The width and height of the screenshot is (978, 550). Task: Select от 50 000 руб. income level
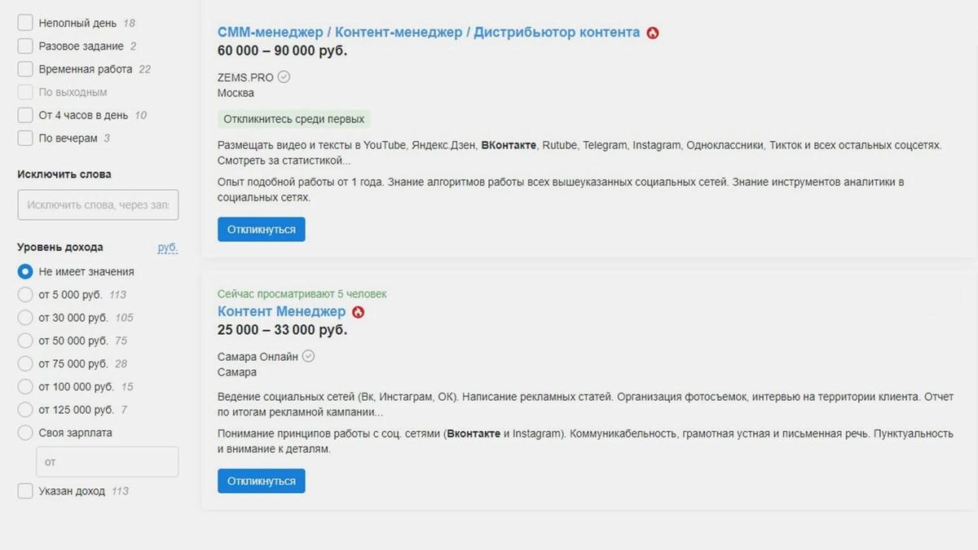point(24,341)
